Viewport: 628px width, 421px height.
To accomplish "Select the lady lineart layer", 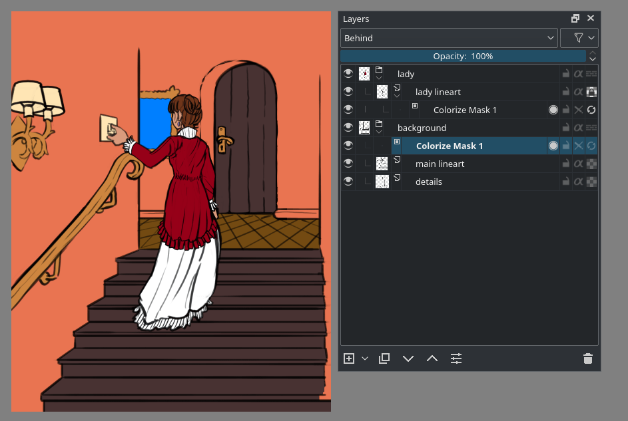I will coord(440,92).
